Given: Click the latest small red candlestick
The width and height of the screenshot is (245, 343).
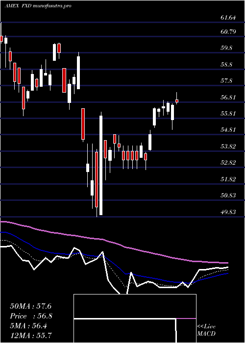Looking at the screenshot, I should click(177, 101).
